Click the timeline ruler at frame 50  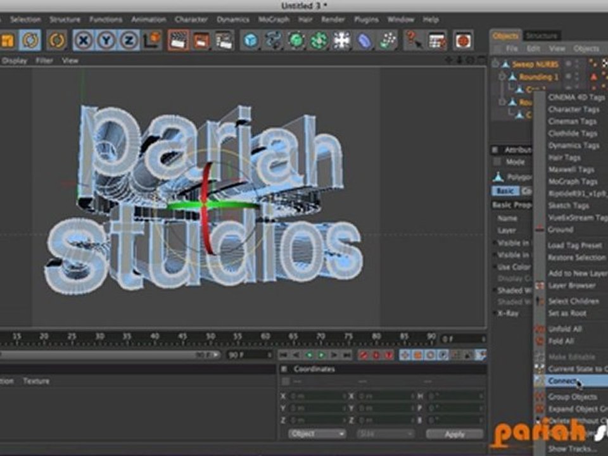click(210, 337)
